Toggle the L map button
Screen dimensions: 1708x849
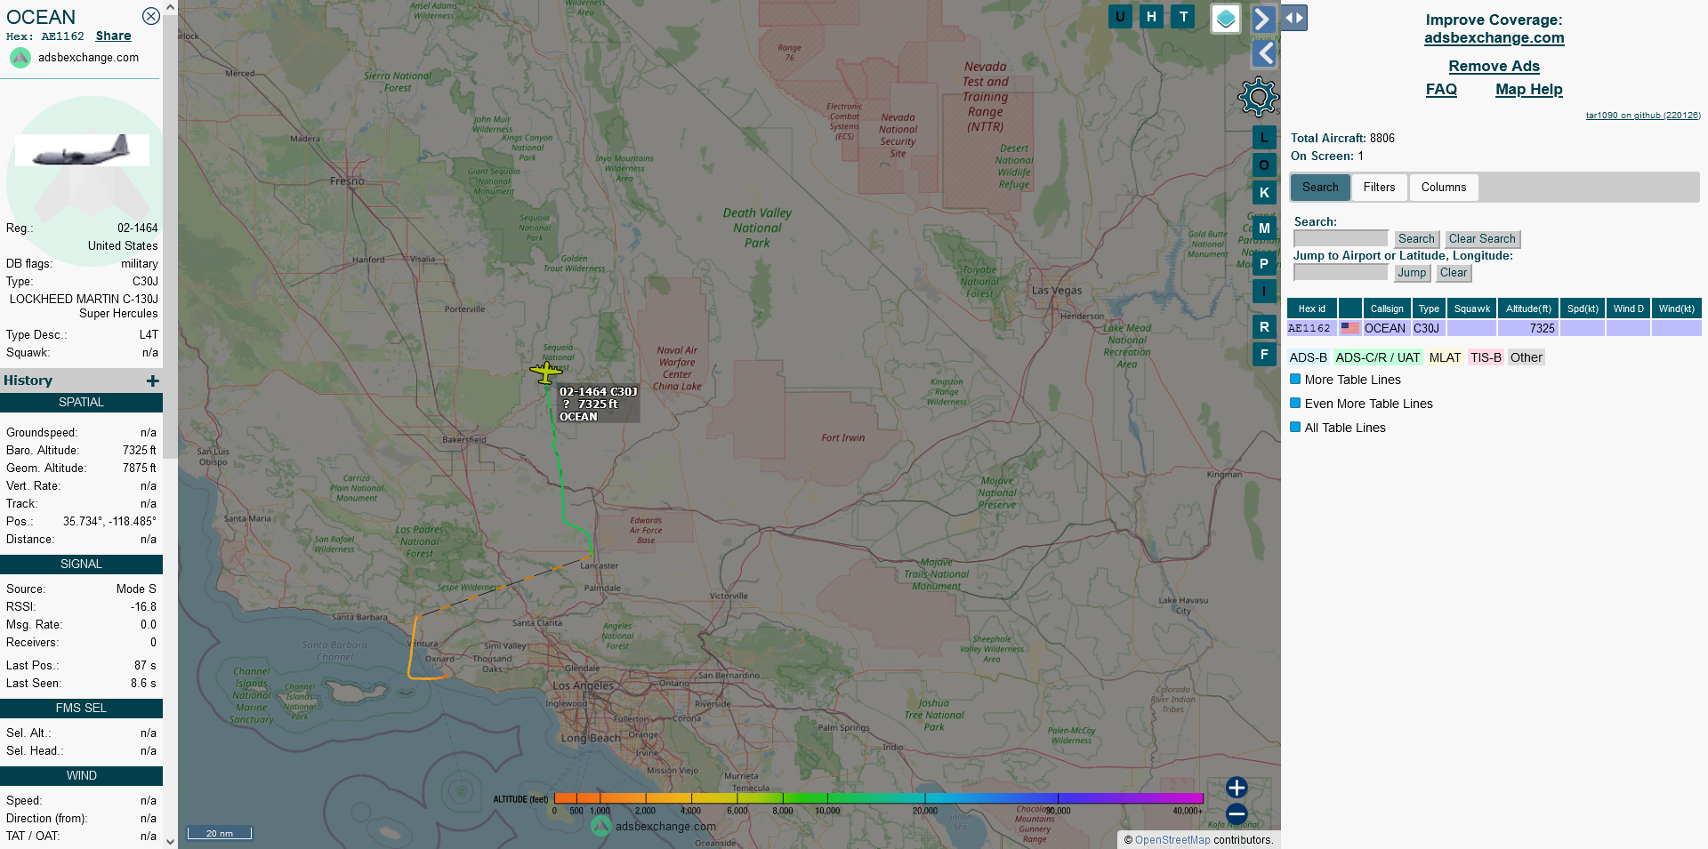(1264, 138)
